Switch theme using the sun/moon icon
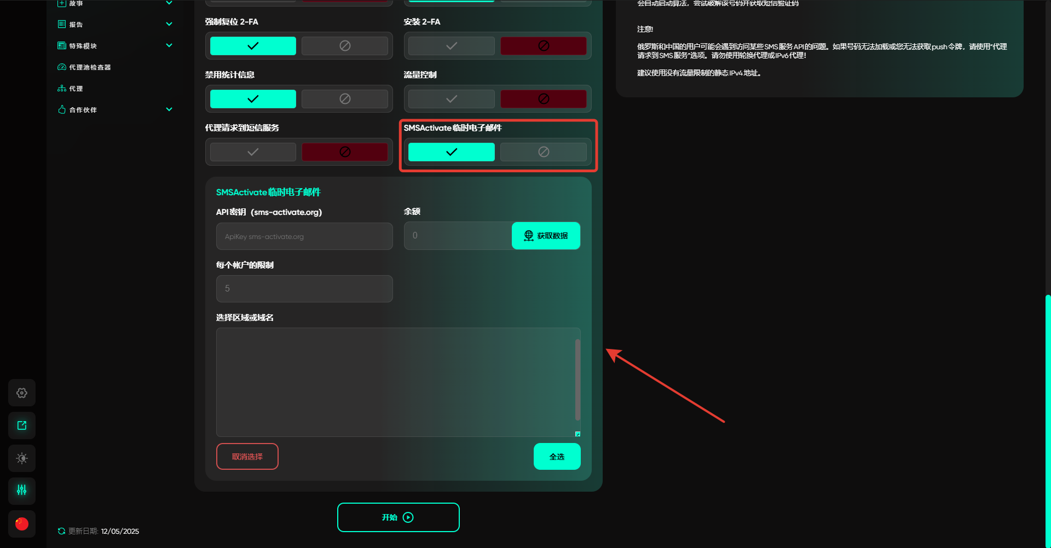The height and width of the screenshot is (548, 1051). pyautogui.click(x=22, y=458)
